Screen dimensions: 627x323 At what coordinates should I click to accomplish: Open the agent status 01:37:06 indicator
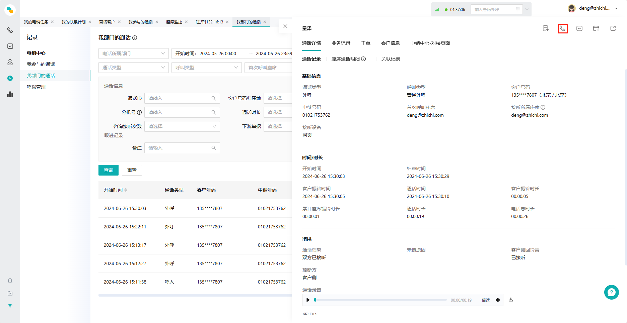(455, 10)
